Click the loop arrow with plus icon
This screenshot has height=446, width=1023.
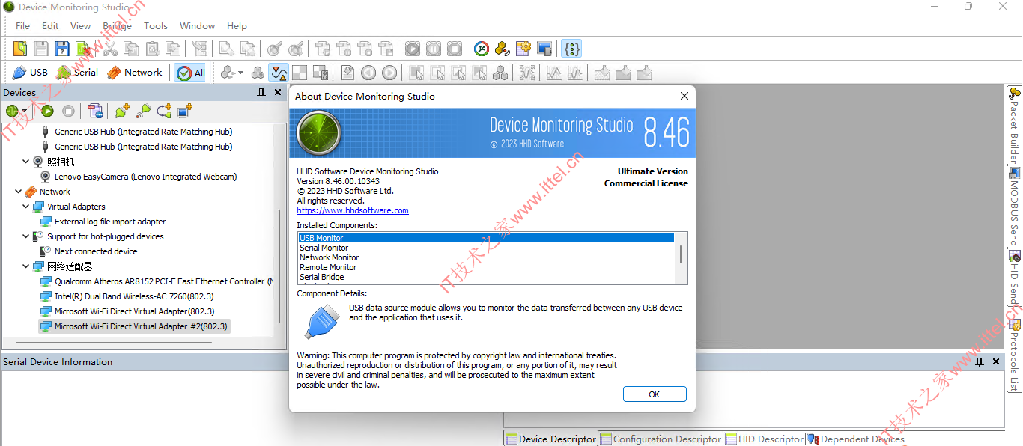tap(164, 111)
